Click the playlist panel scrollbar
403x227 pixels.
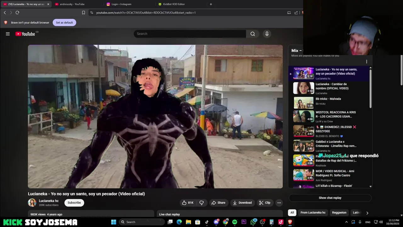tap(370, 88)
